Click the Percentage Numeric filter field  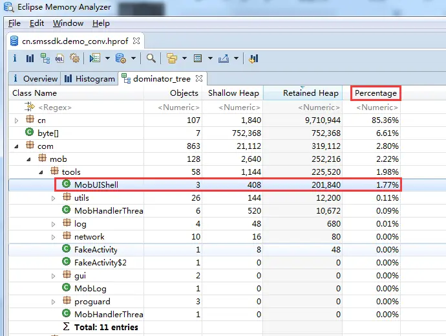click(372, 107)
